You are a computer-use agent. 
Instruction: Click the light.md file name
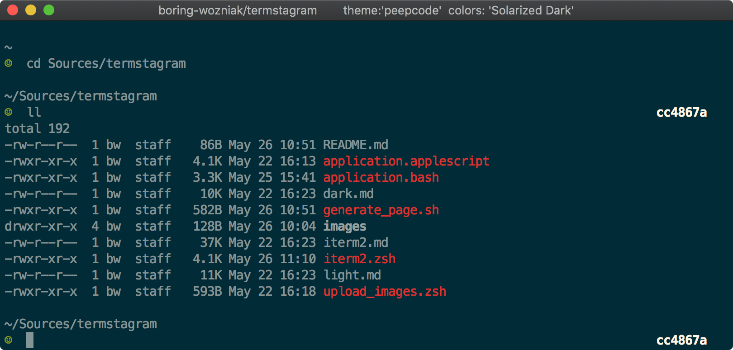pos(352,275)
